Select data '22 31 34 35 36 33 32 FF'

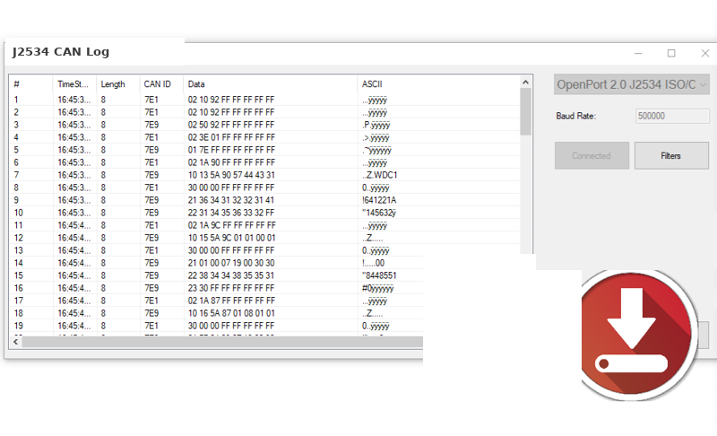(231, 213)
